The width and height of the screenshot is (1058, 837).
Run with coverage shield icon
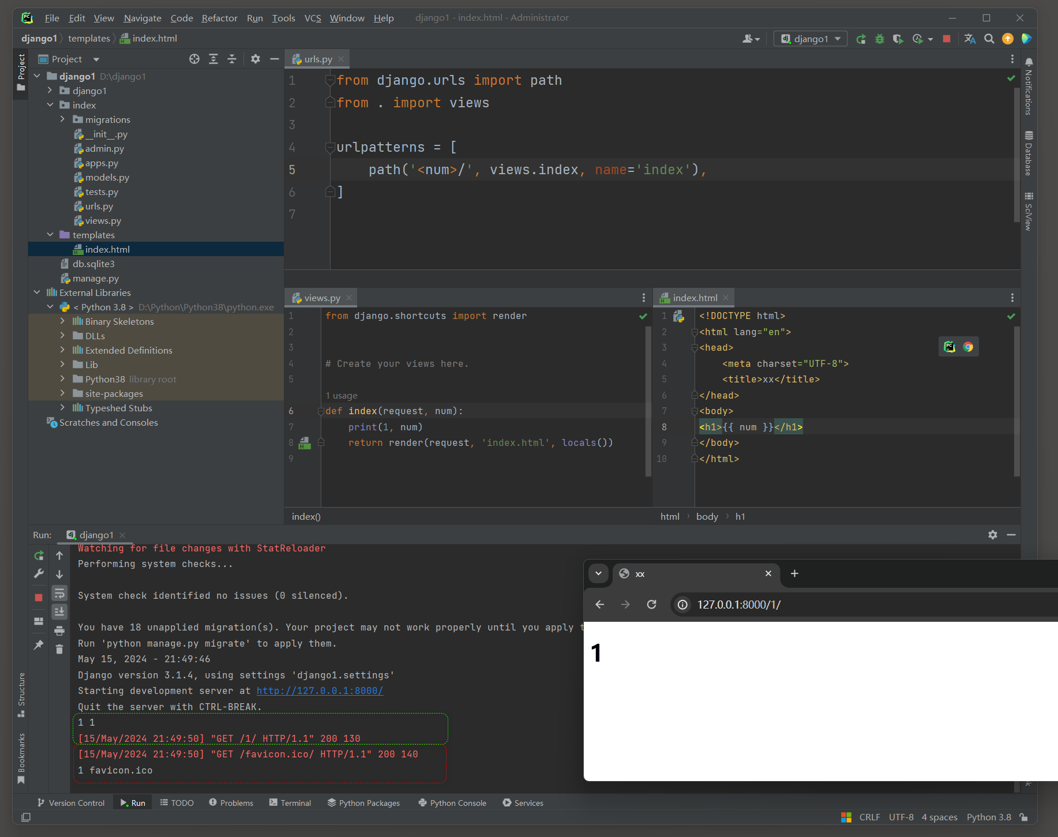pos(898,39)
